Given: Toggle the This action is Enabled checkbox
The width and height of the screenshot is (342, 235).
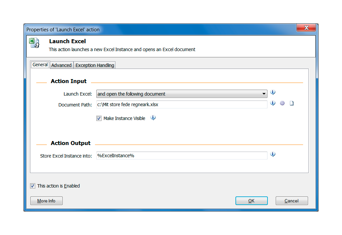Looking at the screenshot, I should (33, 186).
